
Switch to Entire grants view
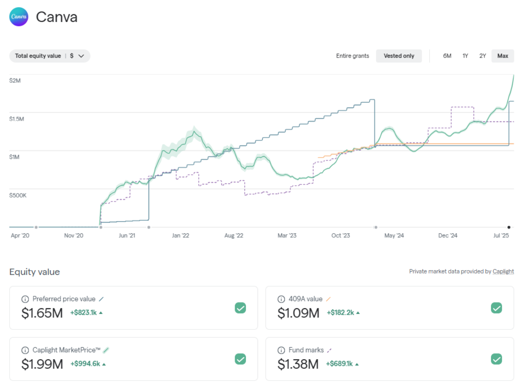click(352, 56)
